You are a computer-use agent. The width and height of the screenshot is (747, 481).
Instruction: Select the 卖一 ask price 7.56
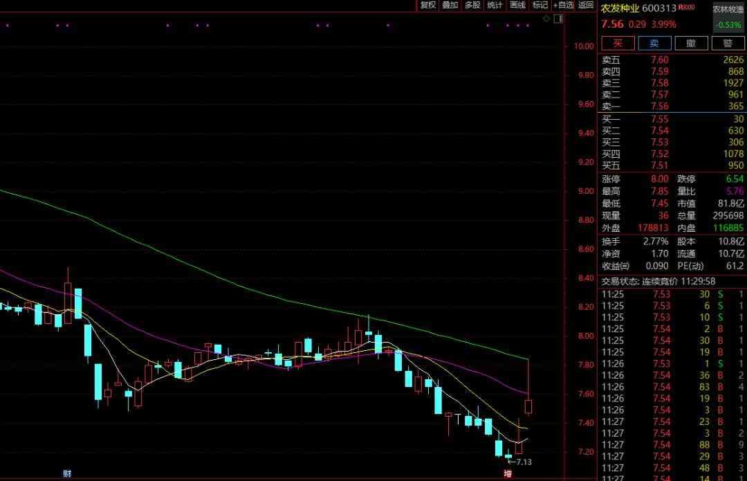(x=659, y=106)
